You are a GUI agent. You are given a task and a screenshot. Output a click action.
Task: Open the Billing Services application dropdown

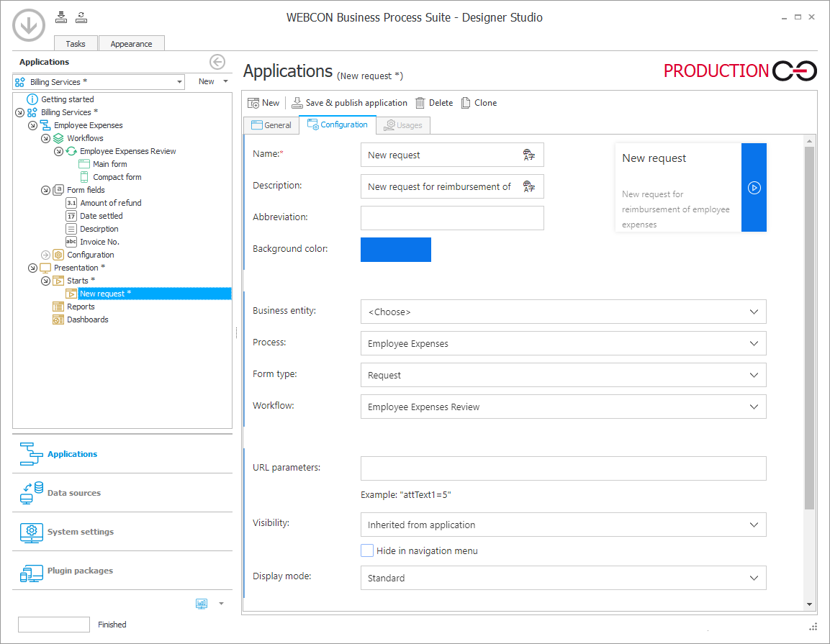coord(179,82)
